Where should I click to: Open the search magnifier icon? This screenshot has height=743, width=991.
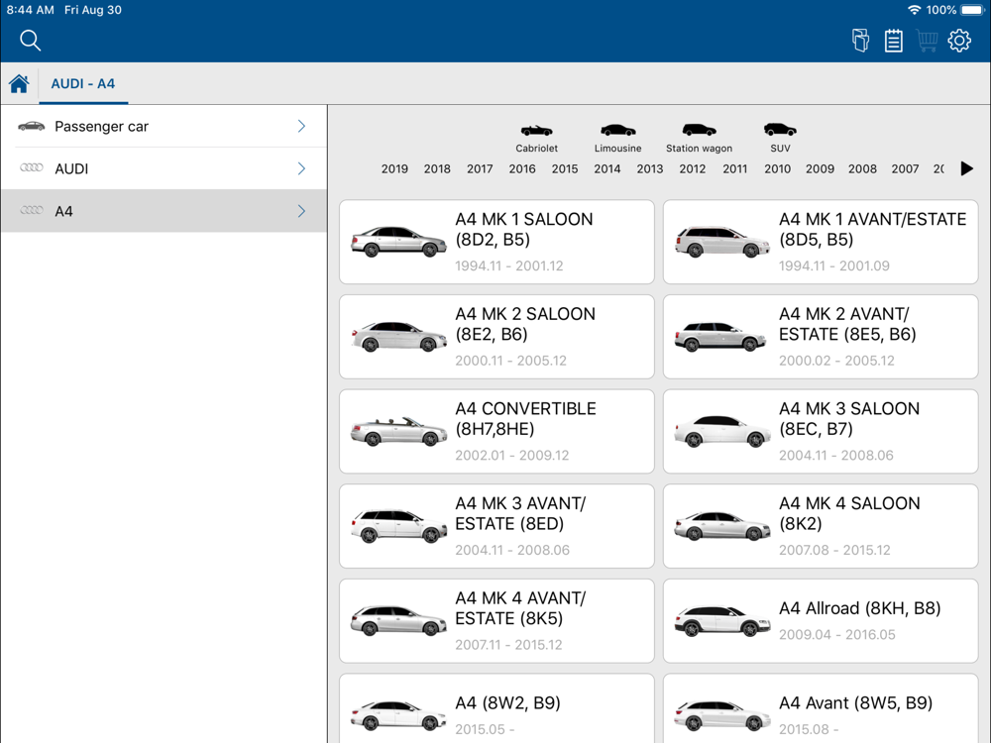(30, 40)
